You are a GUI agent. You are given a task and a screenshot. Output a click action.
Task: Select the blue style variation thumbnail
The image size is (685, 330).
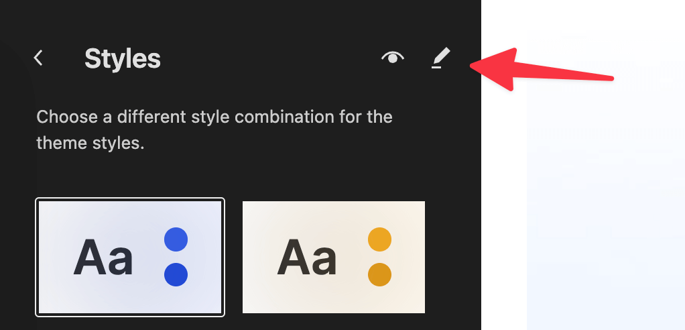(130, 257)
